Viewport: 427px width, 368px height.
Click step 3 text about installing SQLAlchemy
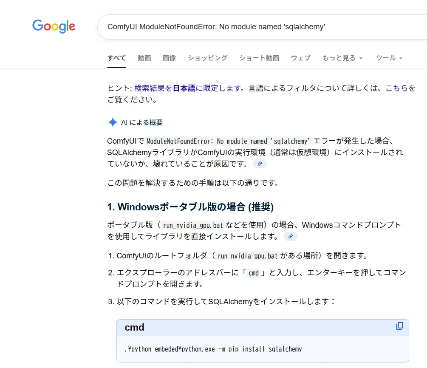pos(226,302)
